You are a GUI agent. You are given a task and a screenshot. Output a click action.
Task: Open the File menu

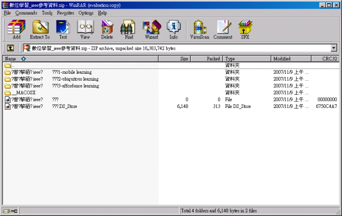pos(7,13)
